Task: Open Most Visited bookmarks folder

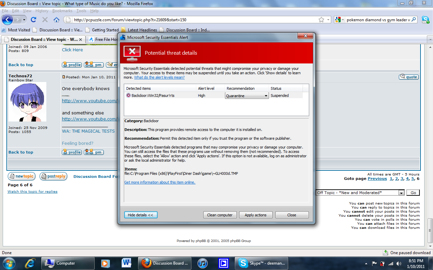Action: coord(16,30)
